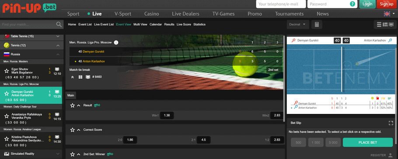Click the Sign up button
This screenshot has width=398, height=159.
387,4
